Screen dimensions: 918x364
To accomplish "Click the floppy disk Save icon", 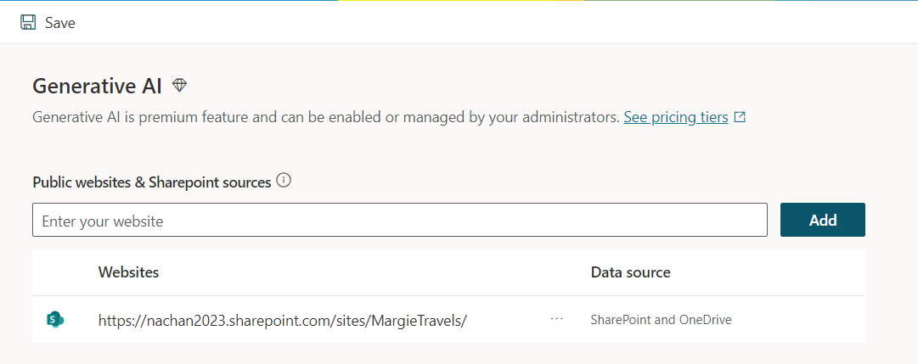I will 28,23.
